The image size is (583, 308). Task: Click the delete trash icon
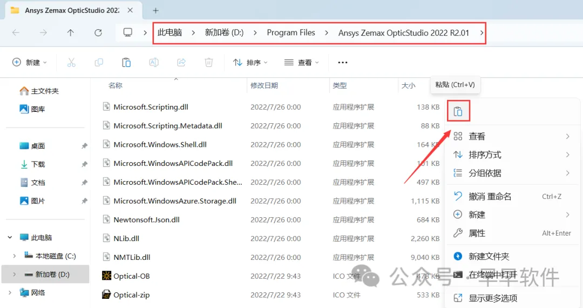(209, 63)
